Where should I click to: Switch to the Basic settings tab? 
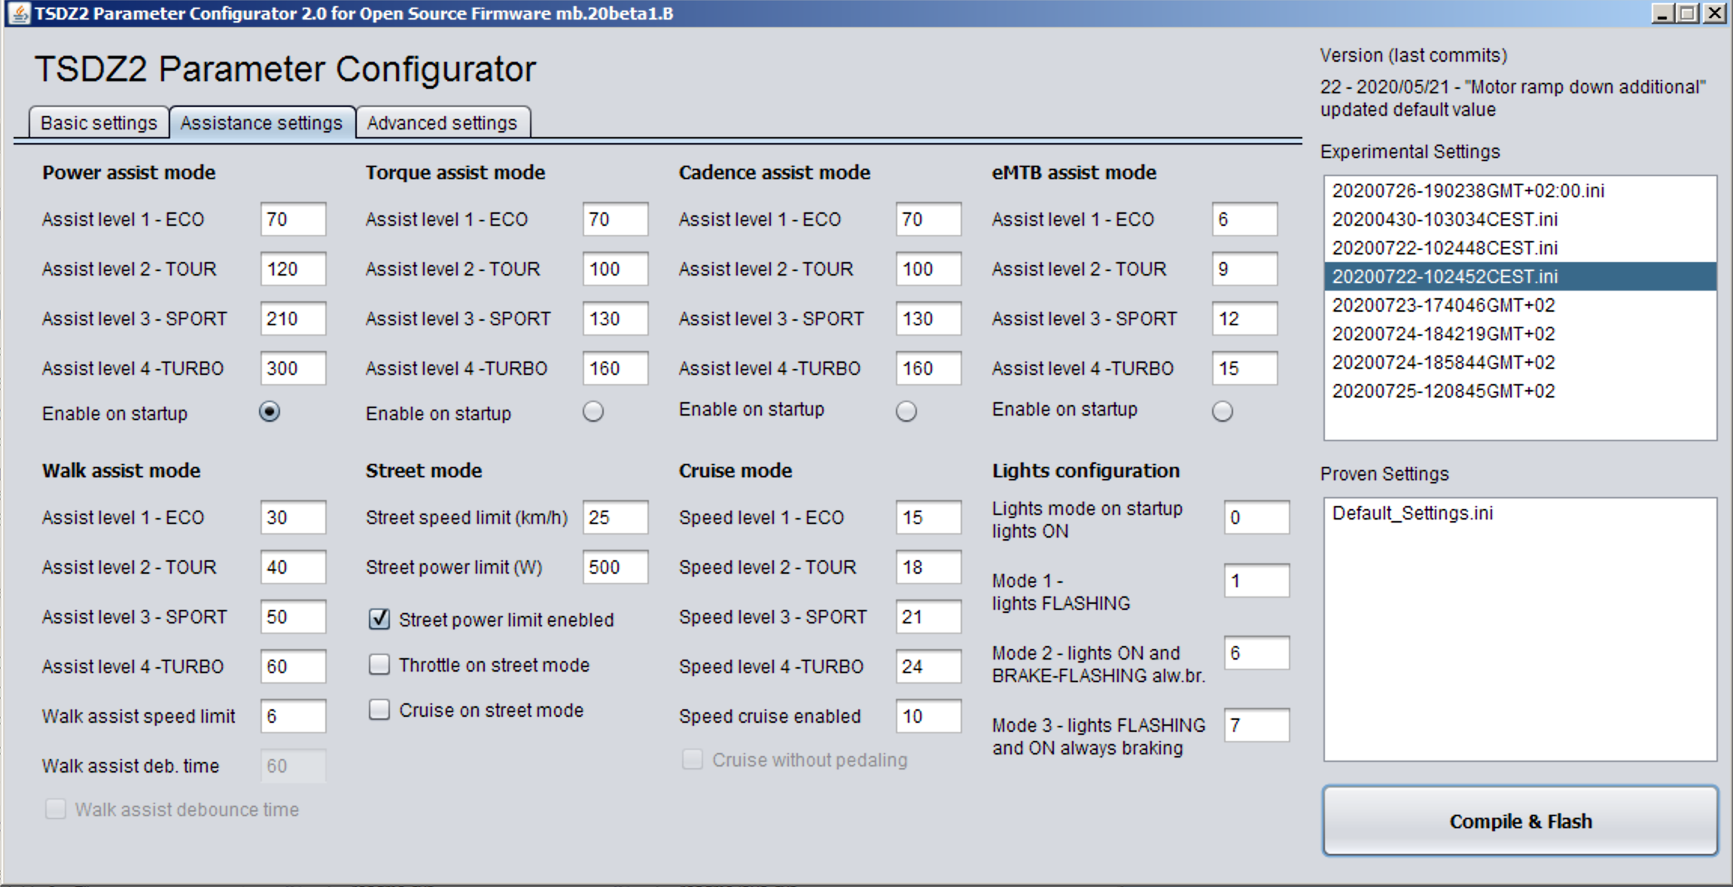click(x=99, y=123)
